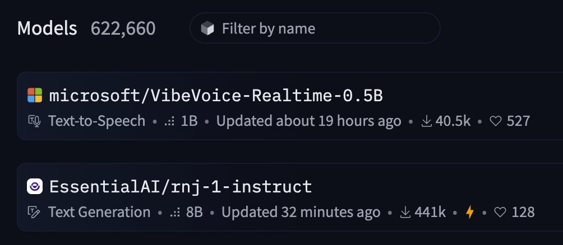
Task: Open EssentialAI/rnj-1-instruct model page
Action: pyautogui.click(x=181, y=187)
